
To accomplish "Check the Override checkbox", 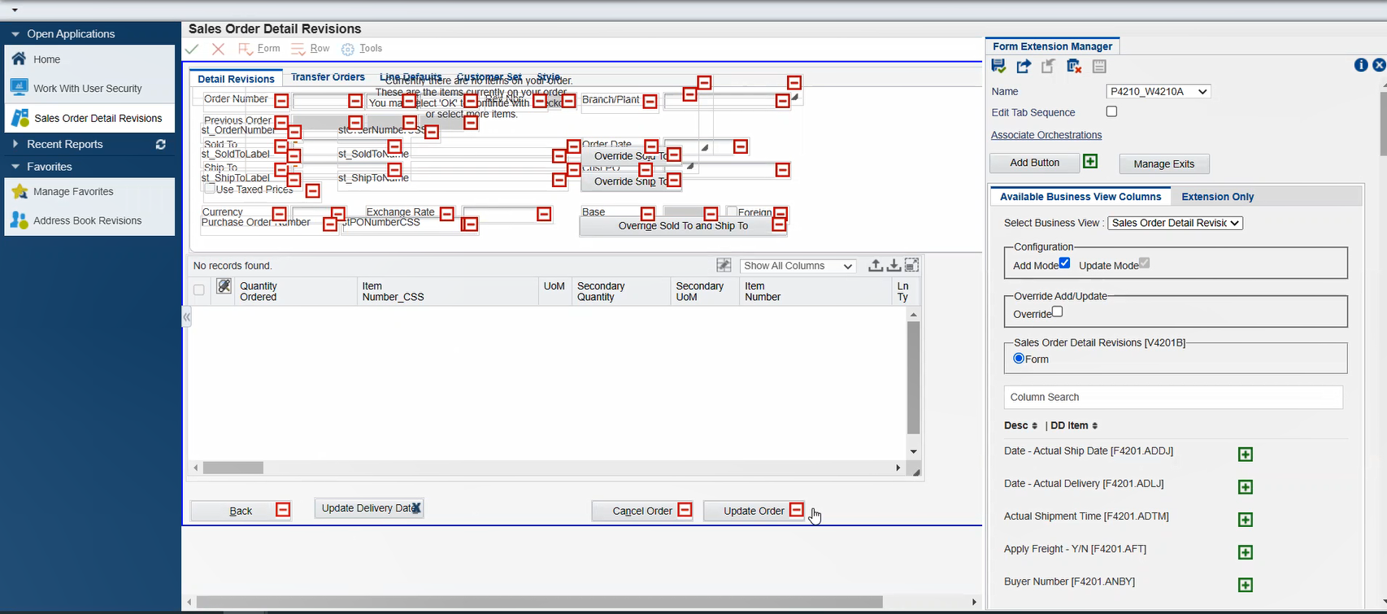I will pyautogui.click(x=1057, y=311).
